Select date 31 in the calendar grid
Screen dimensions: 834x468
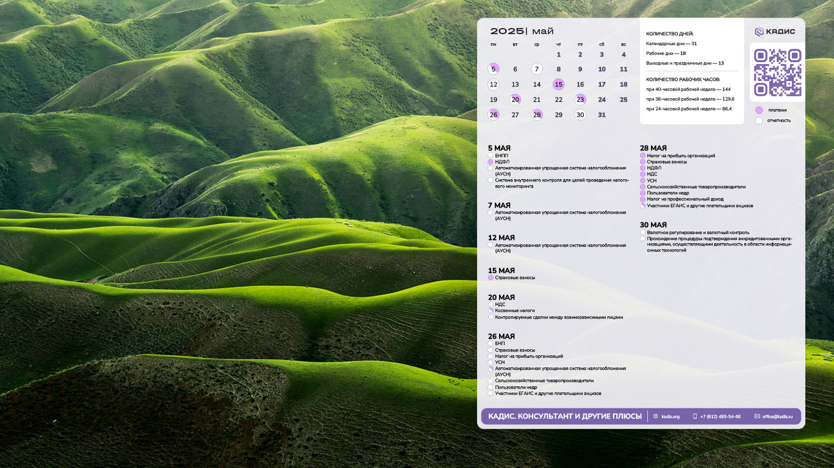(602, 115)
